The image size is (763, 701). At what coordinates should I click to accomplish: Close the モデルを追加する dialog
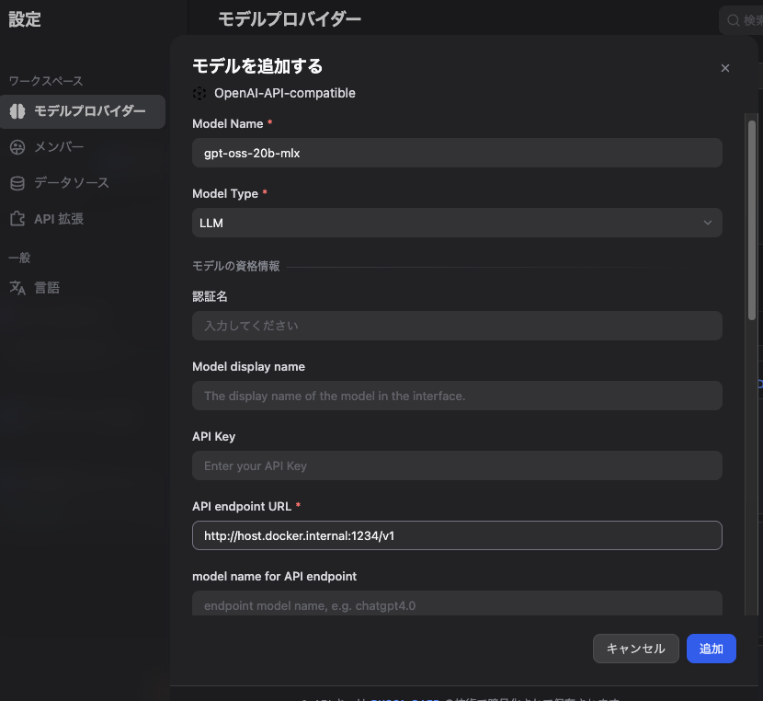725,68
